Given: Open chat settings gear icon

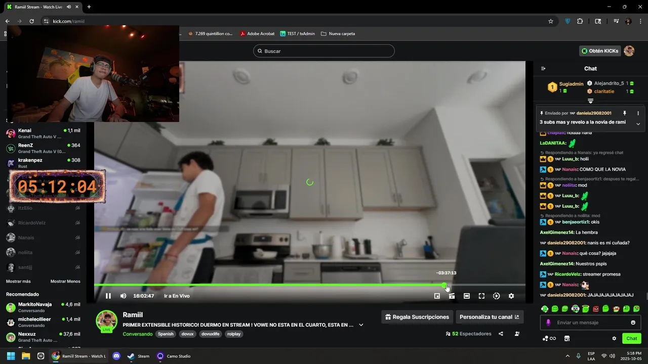Looking at the screenshot, I should pyautogui.click(x=614, y=338).
